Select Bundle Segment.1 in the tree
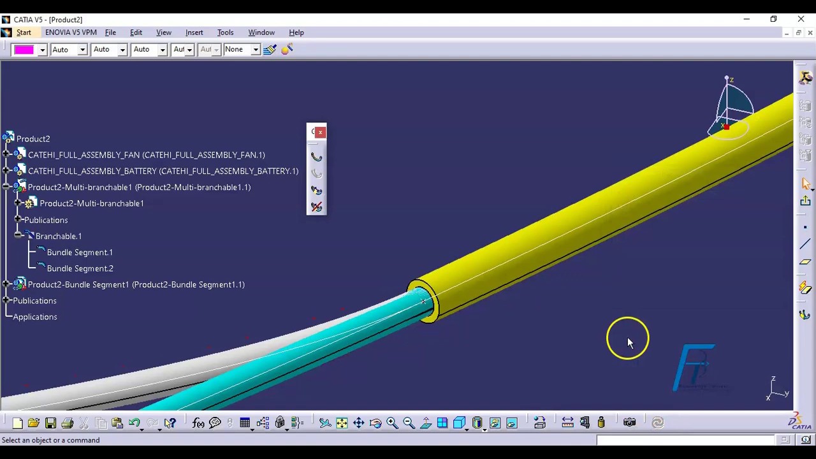The width and height of the screenshot is (816, 459). pyautogui.click(x=80, y=252)
